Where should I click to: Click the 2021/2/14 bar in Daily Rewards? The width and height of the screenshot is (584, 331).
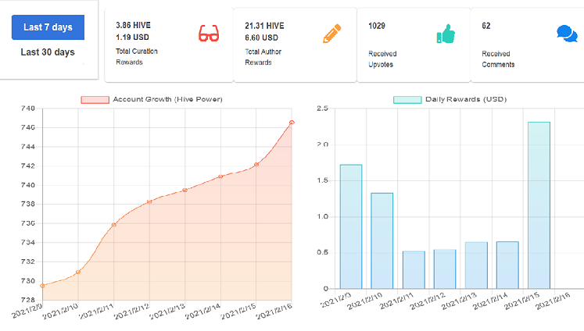(507, 265)
